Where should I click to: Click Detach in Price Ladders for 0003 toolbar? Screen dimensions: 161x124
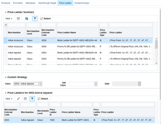point(43,99)
